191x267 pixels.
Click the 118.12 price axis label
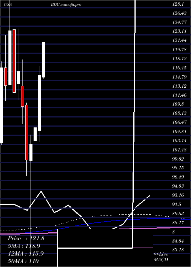pyautogui.click(x=180, y=59)
